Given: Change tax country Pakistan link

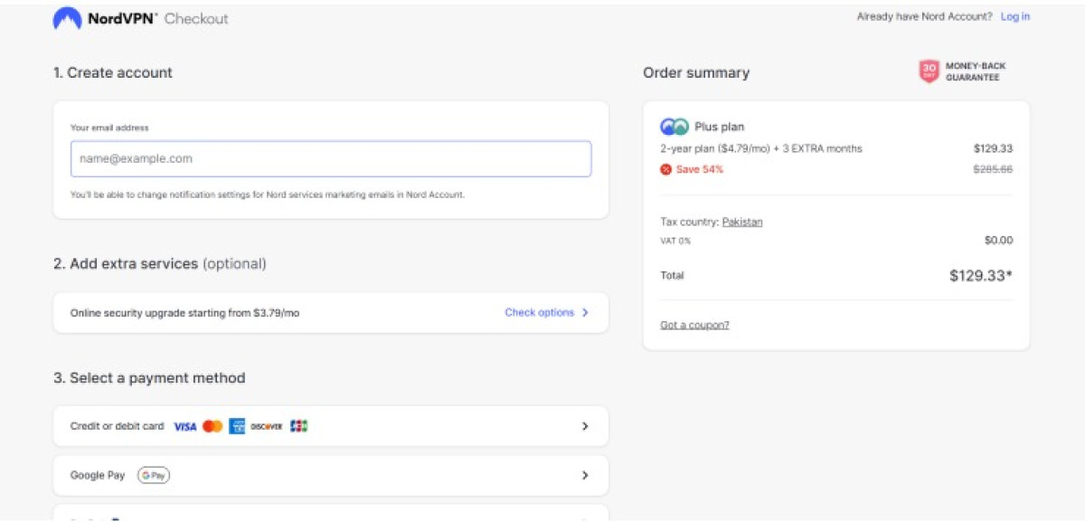Looking at the screenshot, I should [x=742, y=222].
